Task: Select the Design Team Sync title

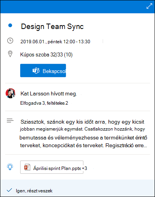Action: [52, 27]
